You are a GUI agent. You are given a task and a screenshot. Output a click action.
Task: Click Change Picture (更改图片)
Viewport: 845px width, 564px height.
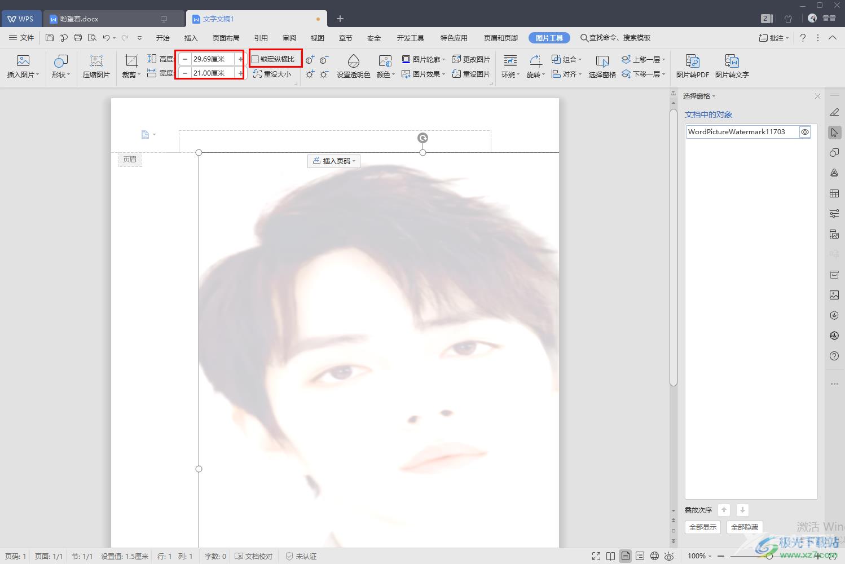click(x=471, y=59)
